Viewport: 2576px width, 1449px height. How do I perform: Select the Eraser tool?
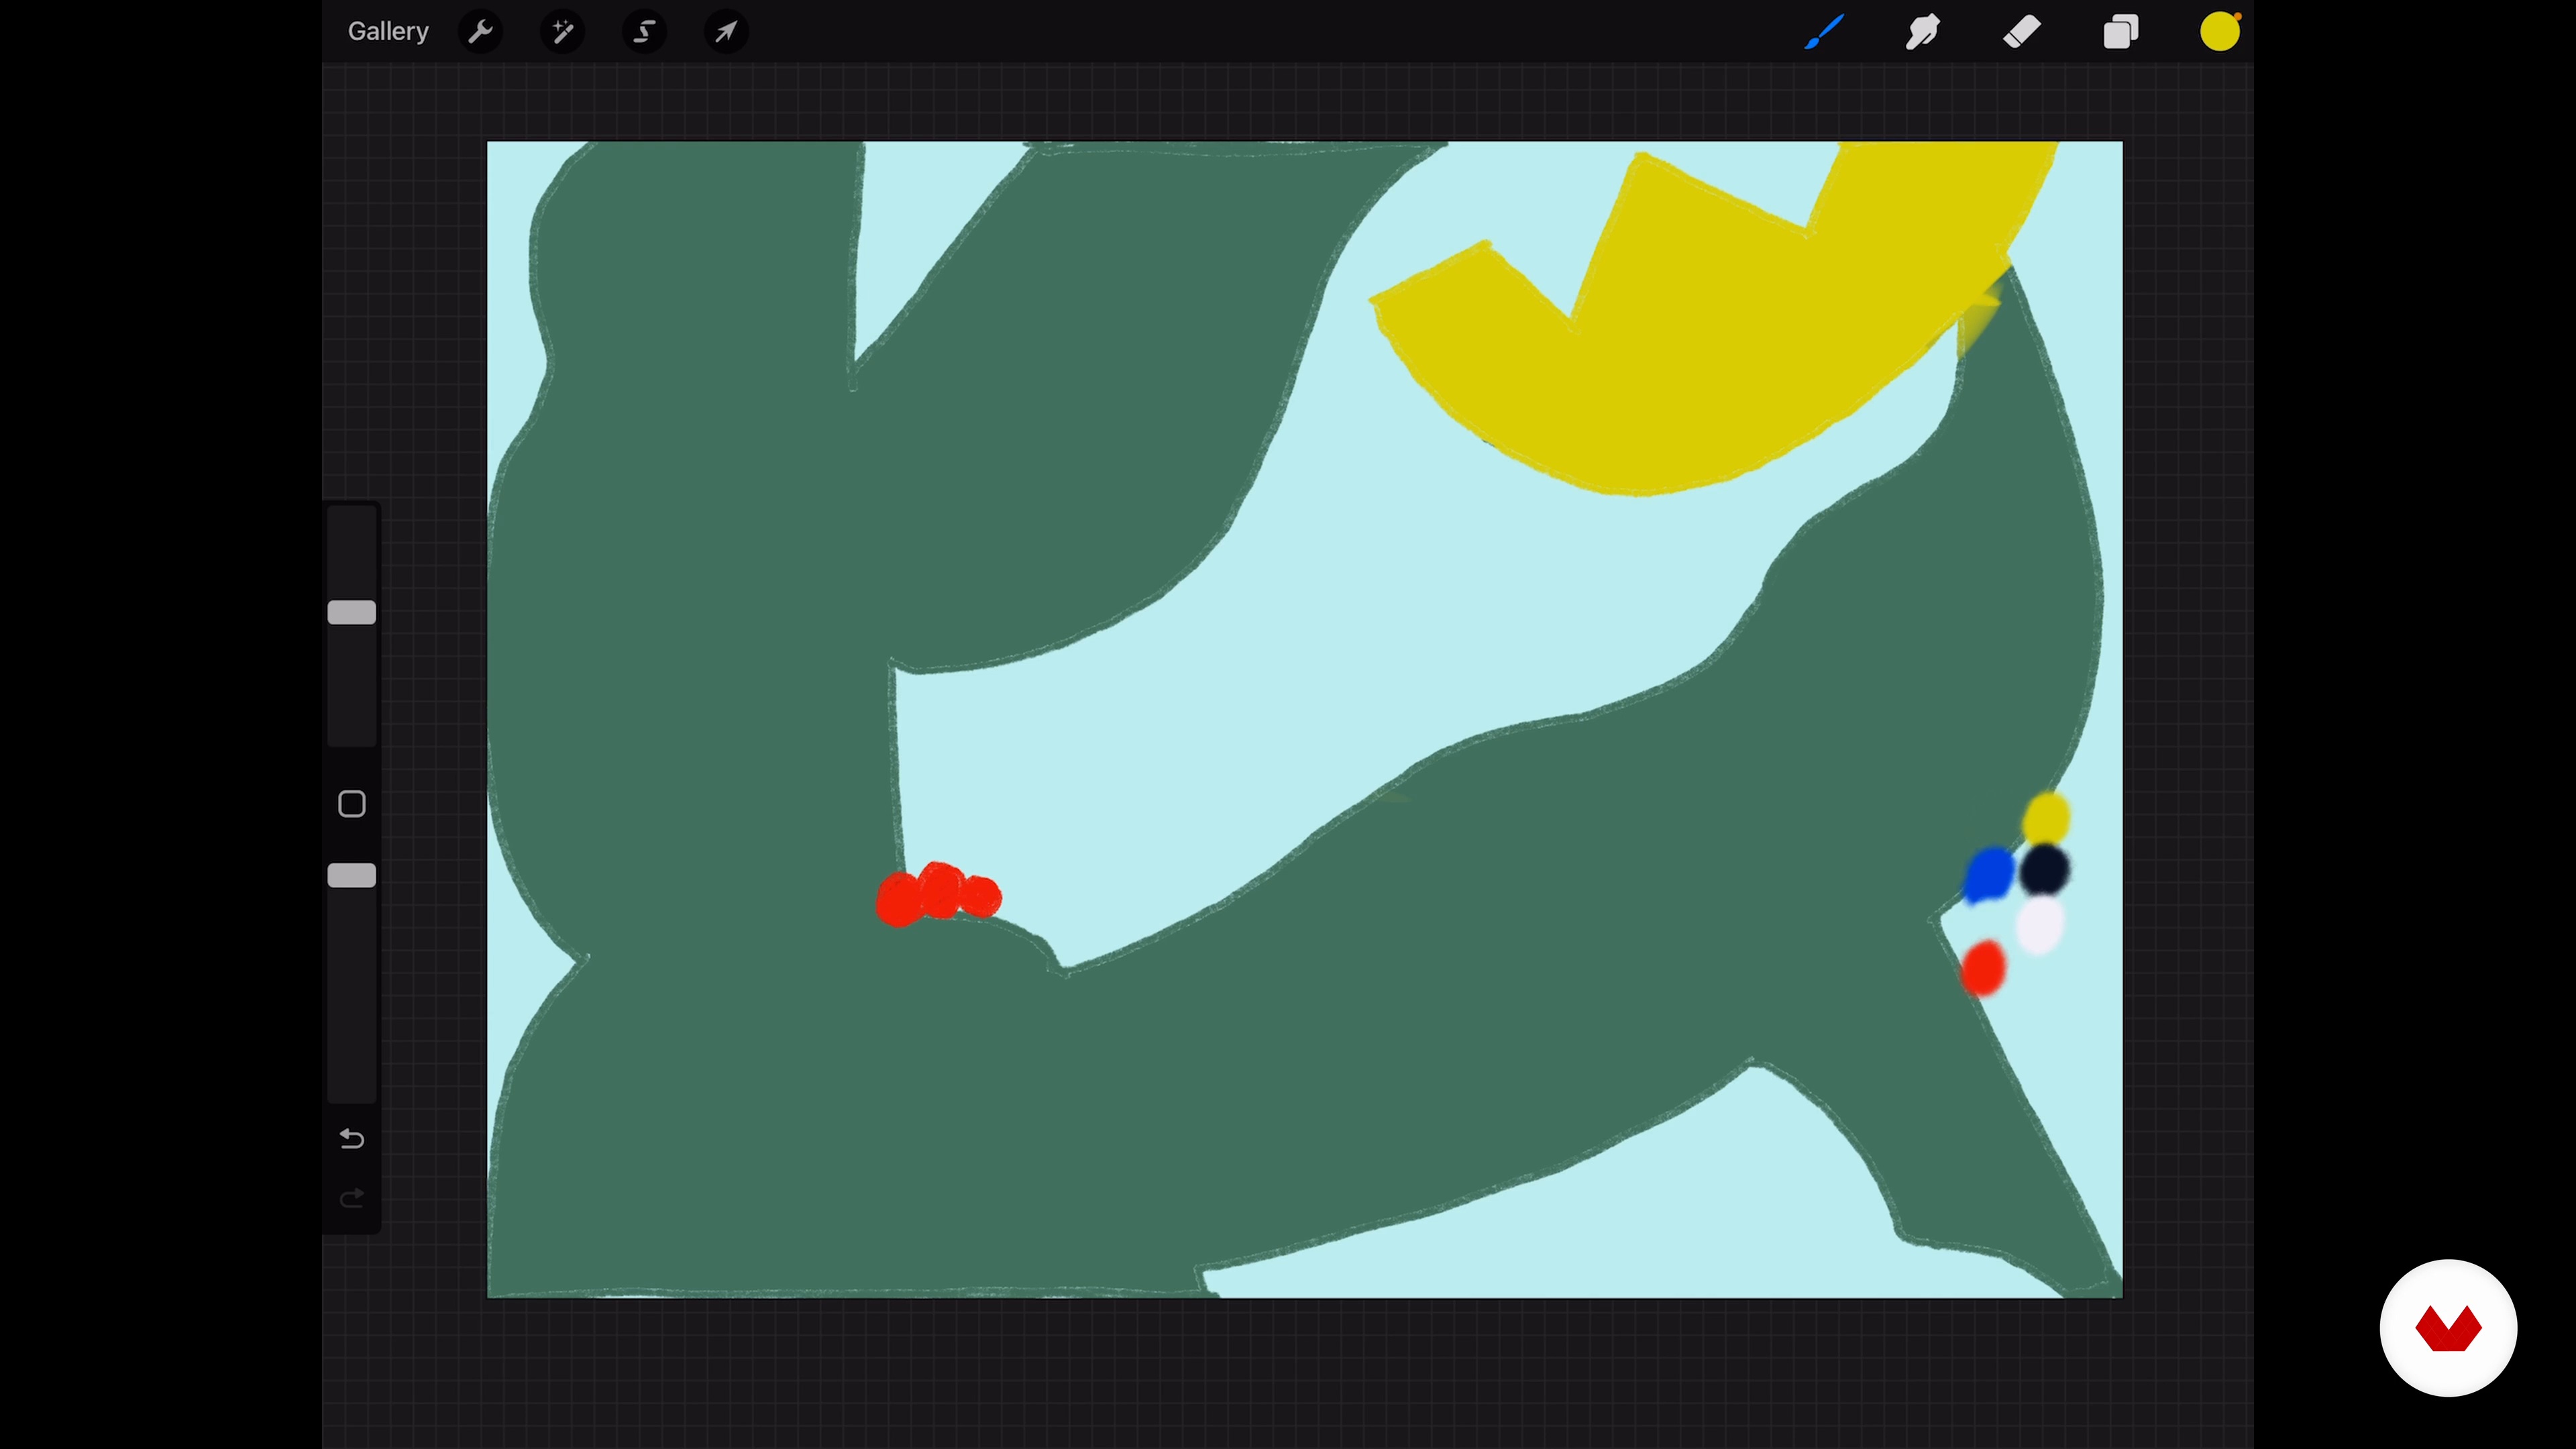(2022, 32)
